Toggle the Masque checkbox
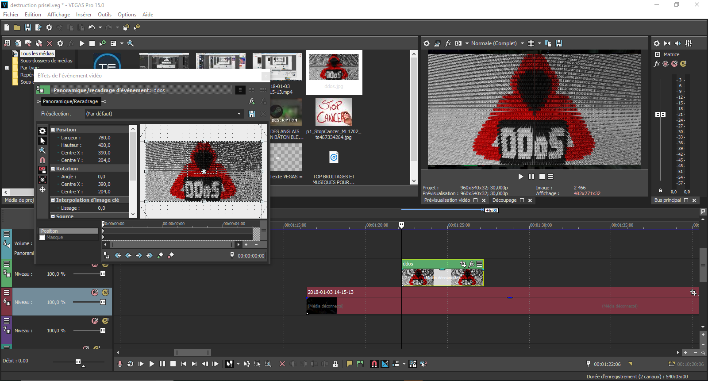This screenshot has height=381, width=708. (x=42, y=238)
